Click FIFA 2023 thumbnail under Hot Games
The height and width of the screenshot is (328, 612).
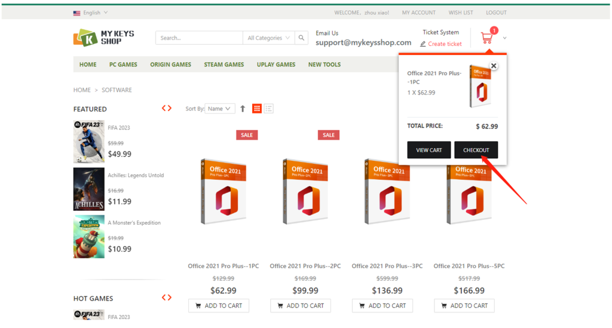point(88,314)
